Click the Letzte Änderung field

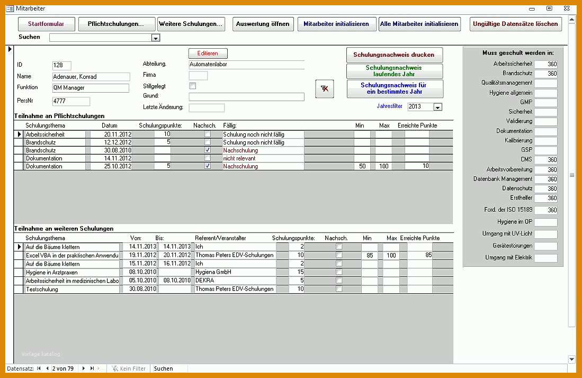click(207, 107)
